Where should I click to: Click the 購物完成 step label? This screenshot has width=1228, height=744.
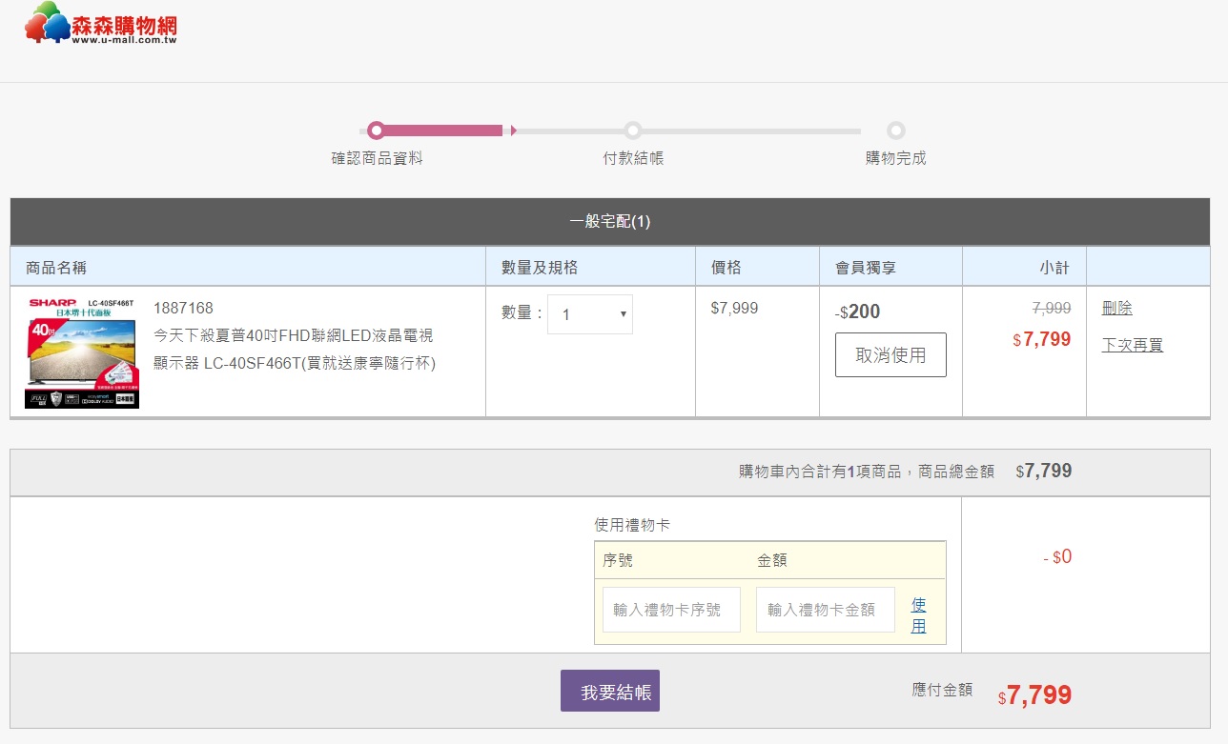pyautogui.click(x=895, y=158)
